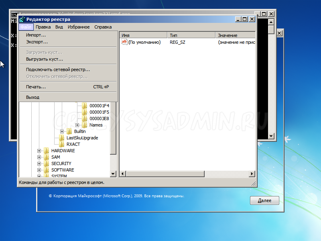Select the 000001F4 folder icon
321x241 pixels.
84,106
